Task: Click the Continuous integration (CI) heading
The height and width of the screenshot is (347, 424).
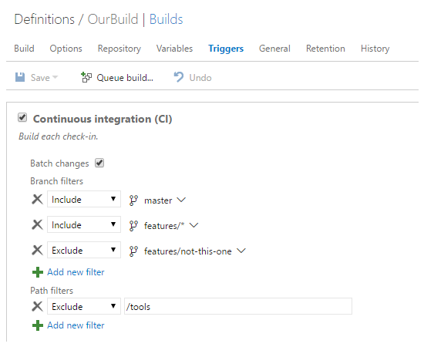Action: (x=103, y=119)
